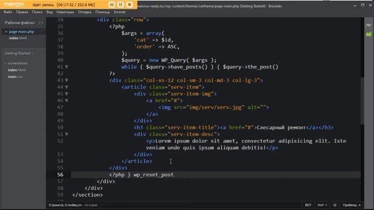This screenshot has width=374, height=210.
Task: Click on WP_Query in line 40
Action: click(x=174, y=60)
